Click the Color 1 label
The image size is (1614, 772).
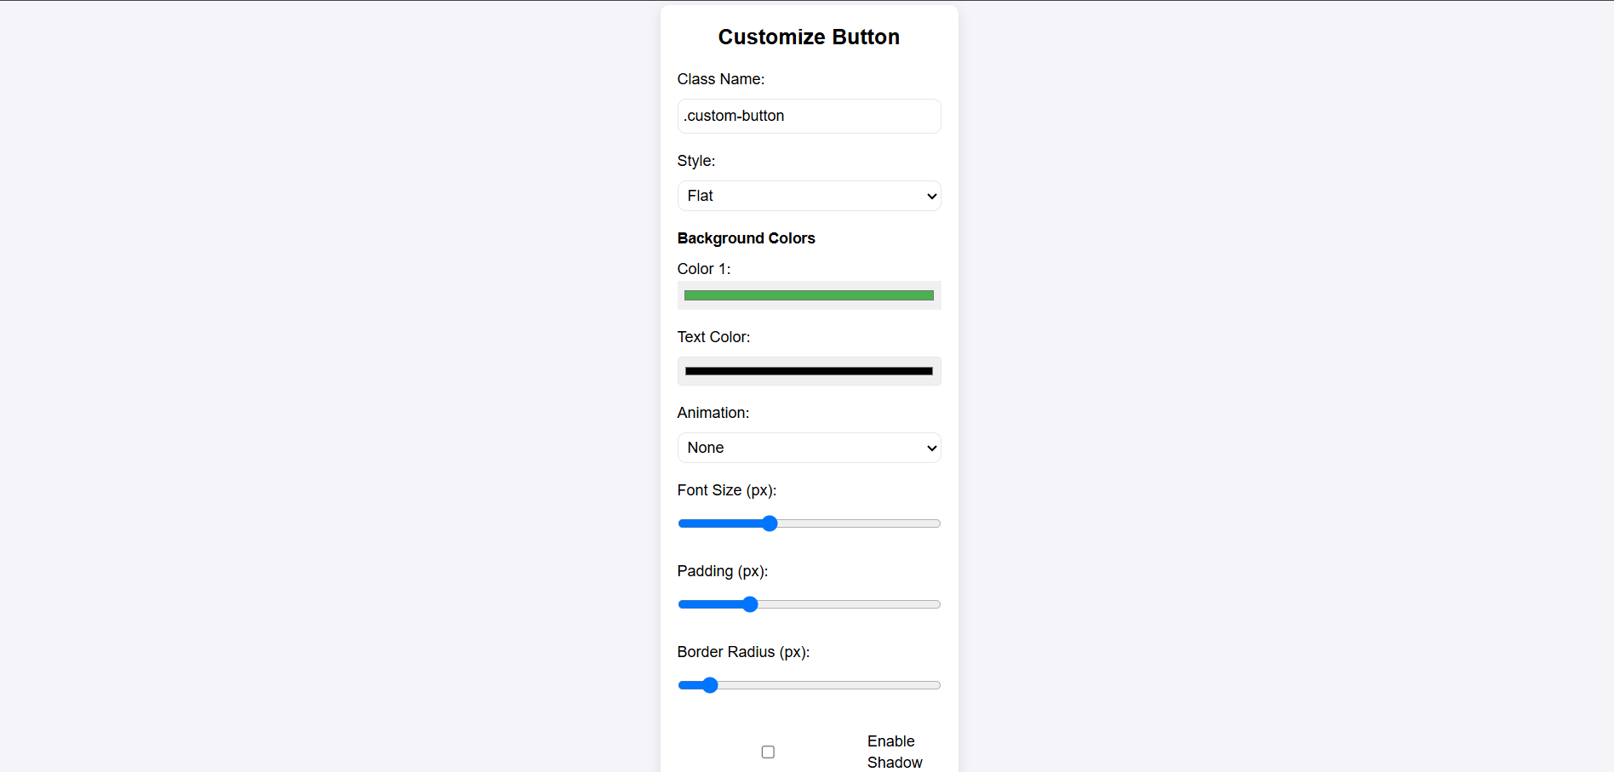click(703, 269)
